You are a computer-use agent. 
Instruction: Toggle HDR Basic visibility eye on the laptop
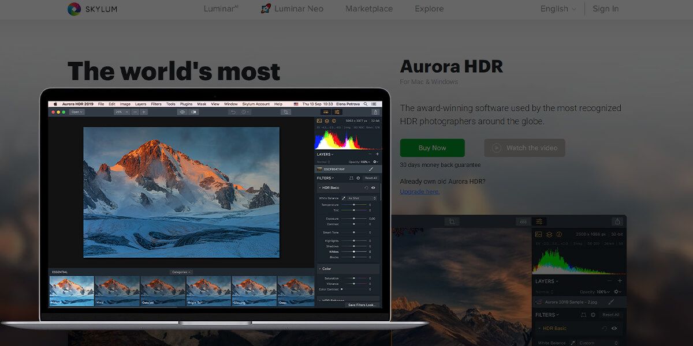pos(373,187)
